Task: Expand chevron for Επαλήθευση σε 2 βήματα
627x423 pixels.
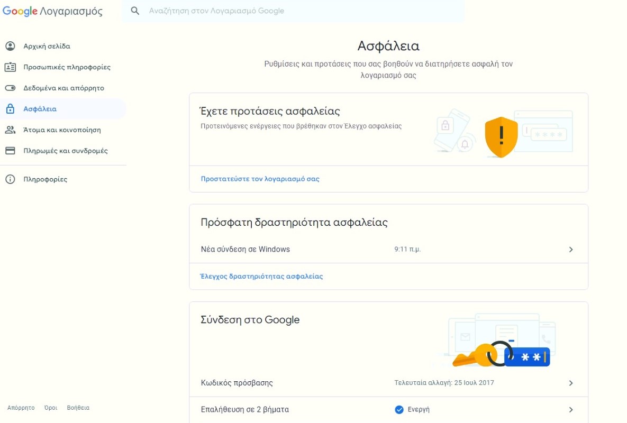Action: tap(570, 410)
